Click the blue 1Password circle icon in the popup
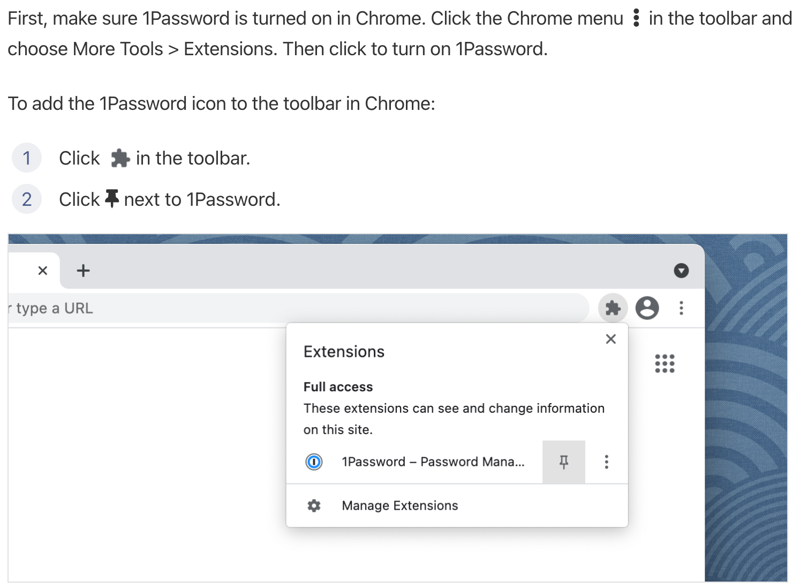Viewport: 800px width, 588px height. click(314, 462)
